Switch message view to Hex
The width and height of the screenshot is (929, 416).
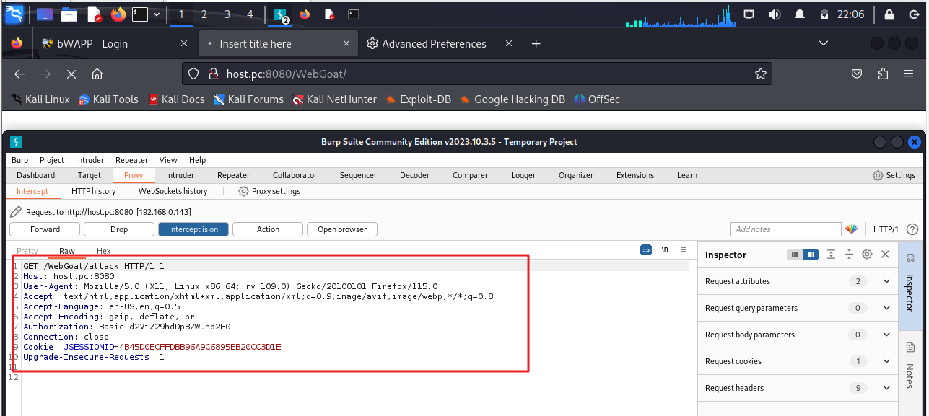tap(104, 251)
